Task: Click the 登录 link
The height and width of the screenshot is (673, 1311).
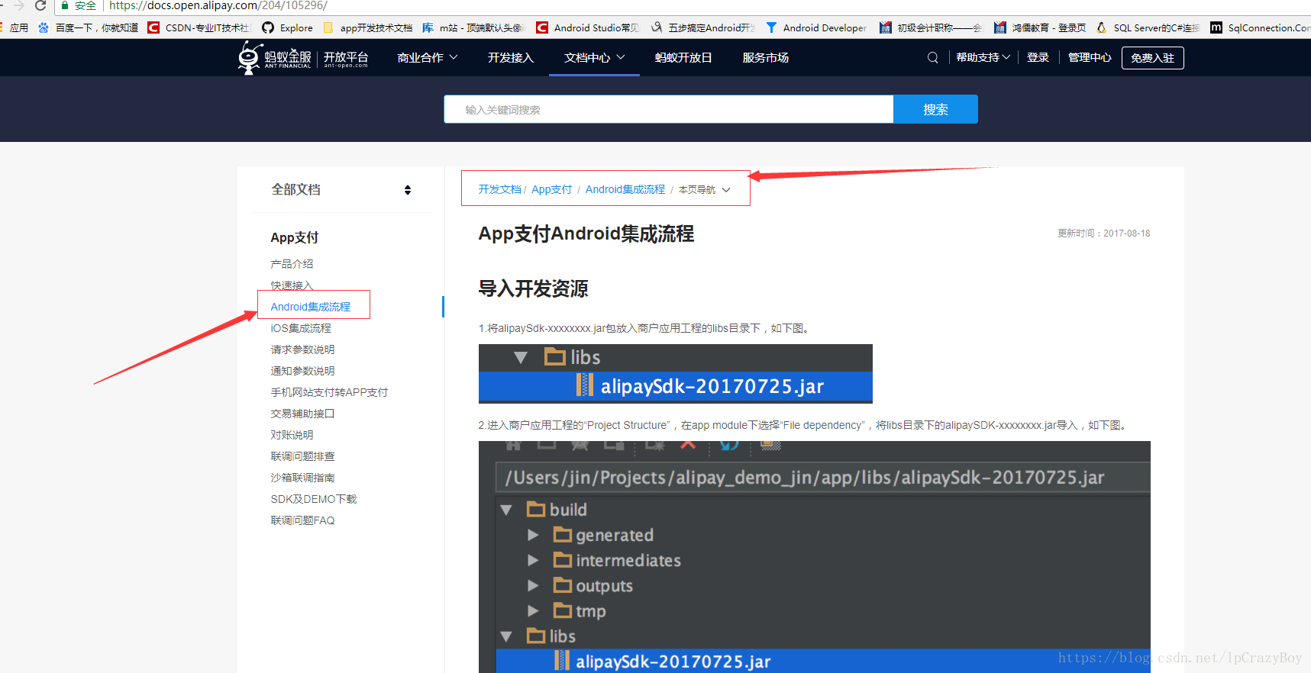Action: click(1038, 57)
